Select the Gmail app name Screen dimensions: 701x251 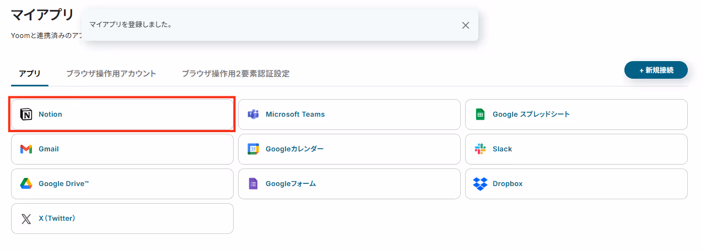[x=48, y=149]
